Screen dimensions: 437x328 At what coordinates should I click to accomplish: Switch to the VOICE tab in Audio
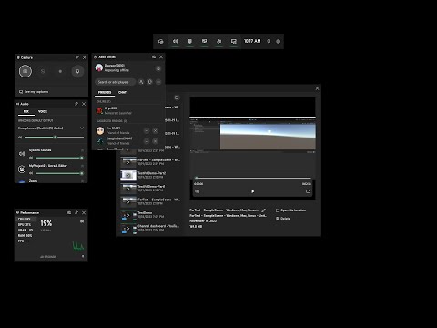pos(43,112)
